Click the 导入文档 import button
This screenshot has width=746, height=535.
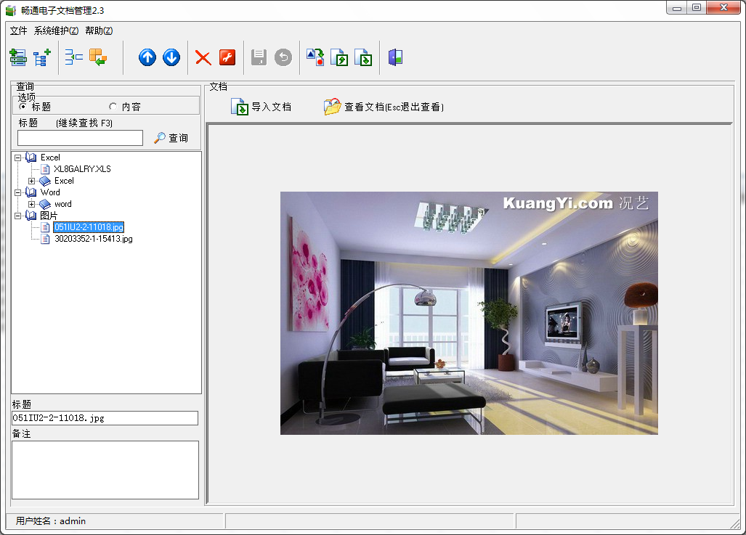pos(261,107)
